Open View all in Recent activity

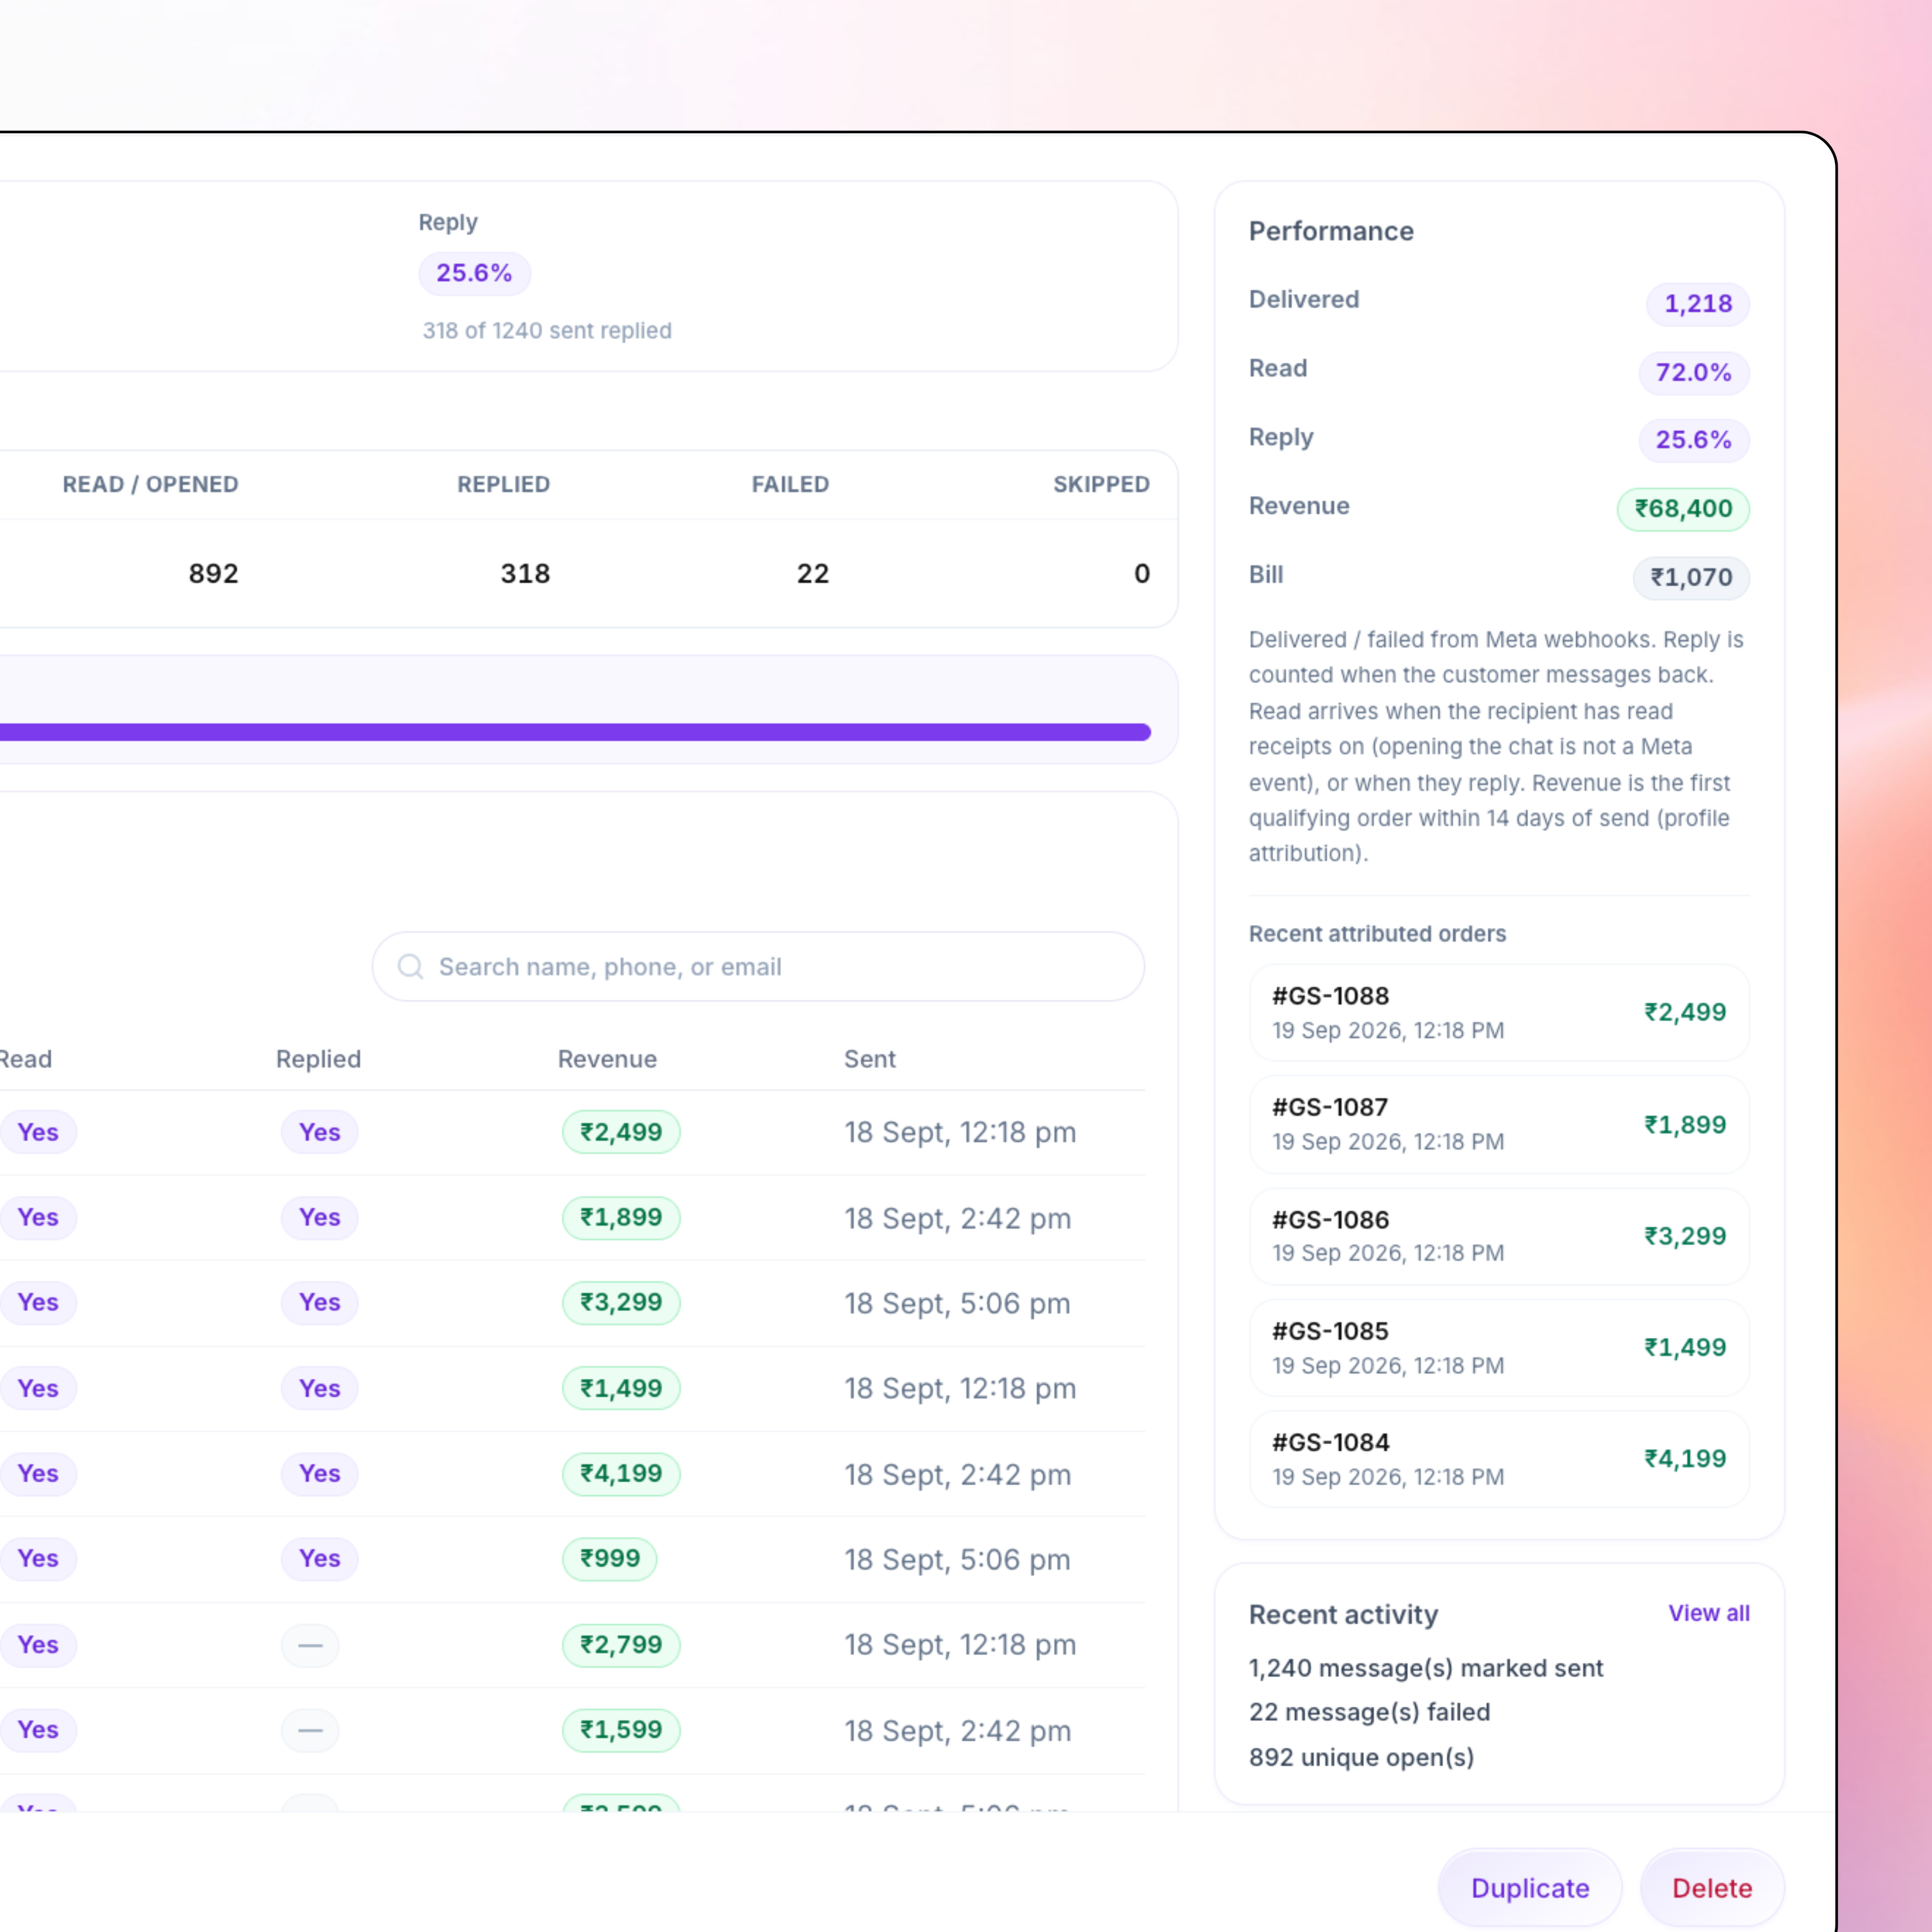[x=1708, y=1613]
